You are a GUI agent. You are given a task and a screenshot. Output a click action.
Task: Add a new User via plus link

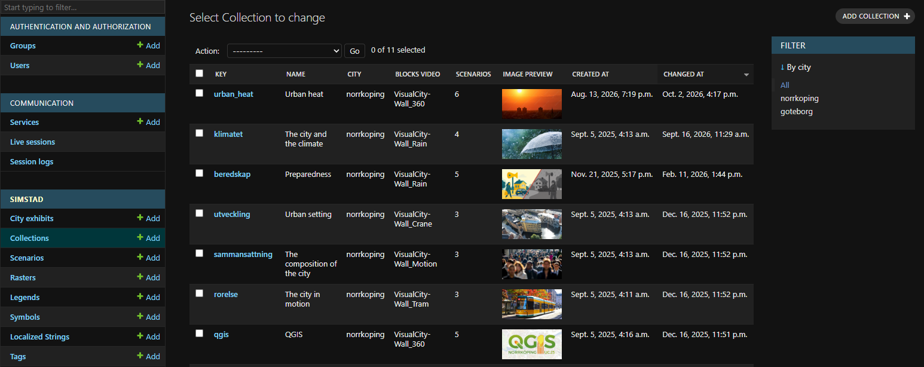[x=148, y=65]
